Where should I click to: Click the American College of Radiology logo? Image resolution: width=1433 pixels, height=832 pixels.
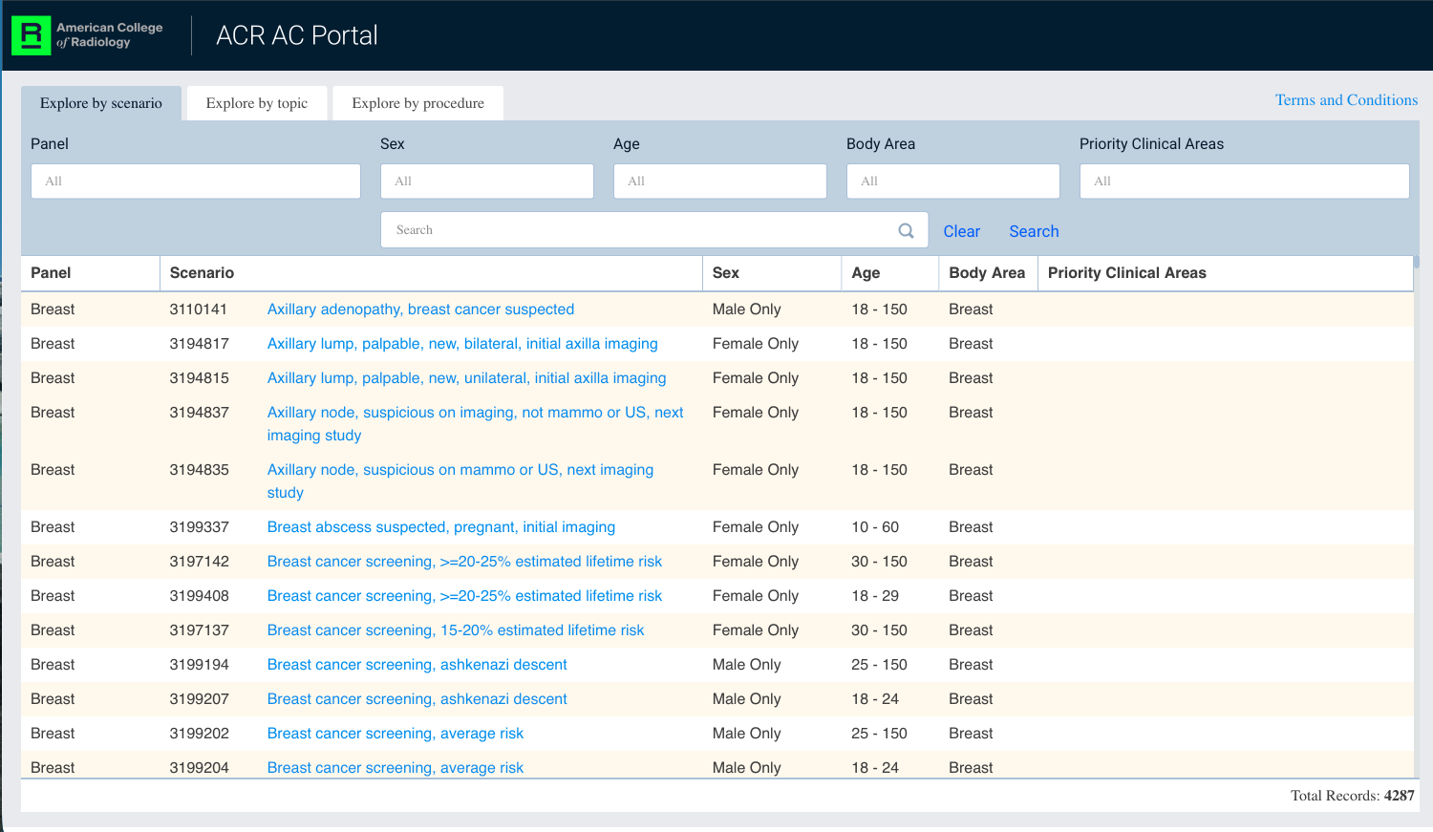(x=88, y=35)
